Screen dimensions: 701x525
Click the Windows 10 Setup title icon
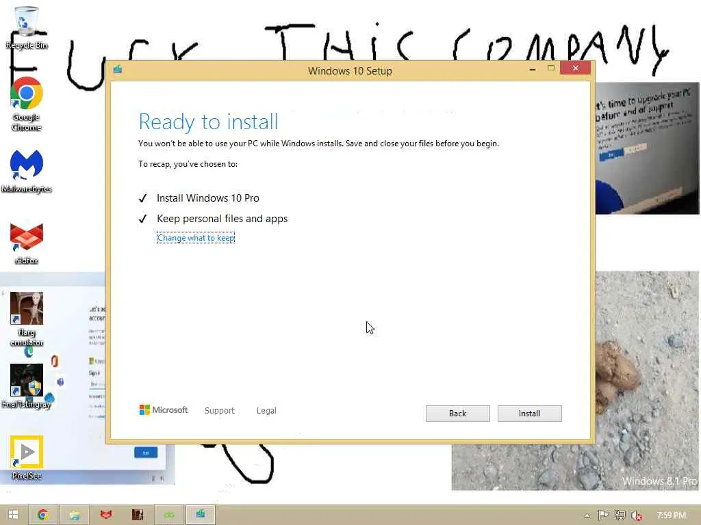(118, 69)
